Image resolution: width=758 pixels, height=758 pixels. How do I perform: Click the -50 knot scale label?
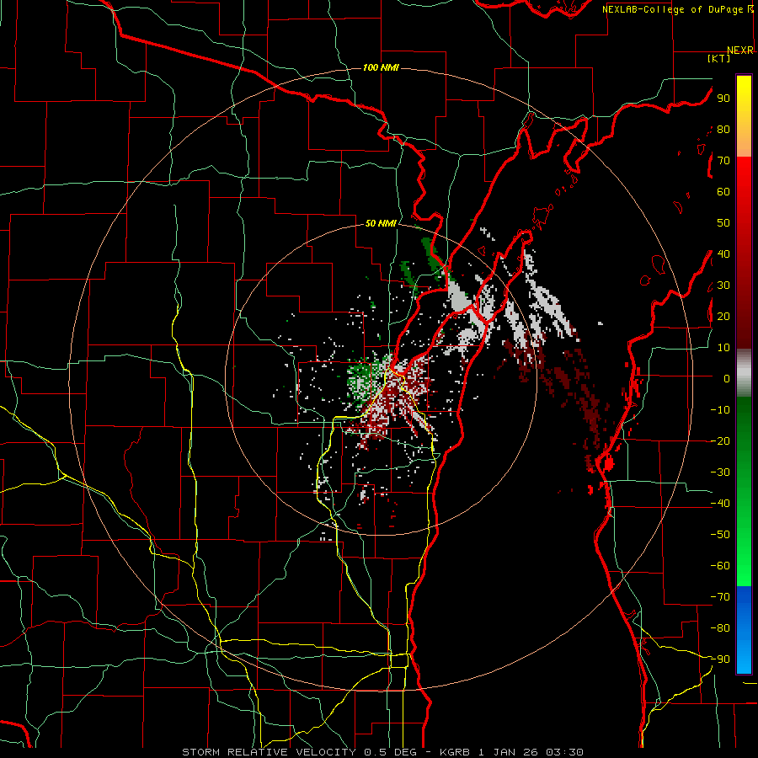(x=720, y=535)
